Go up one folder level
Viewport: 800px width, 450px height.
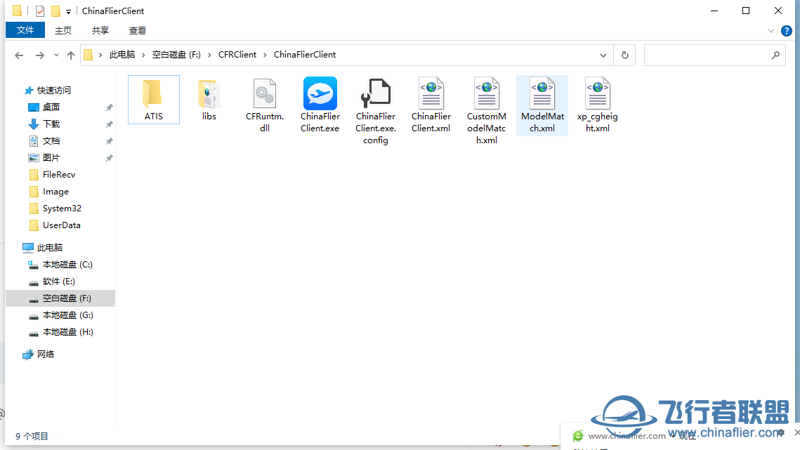(71, 55)
